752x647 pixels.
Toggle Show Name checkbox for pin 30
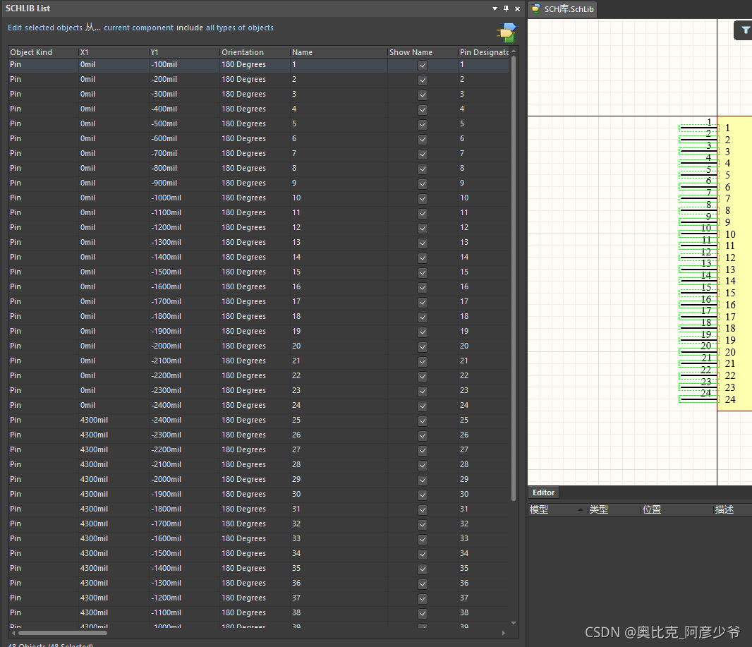coord(423,495)
